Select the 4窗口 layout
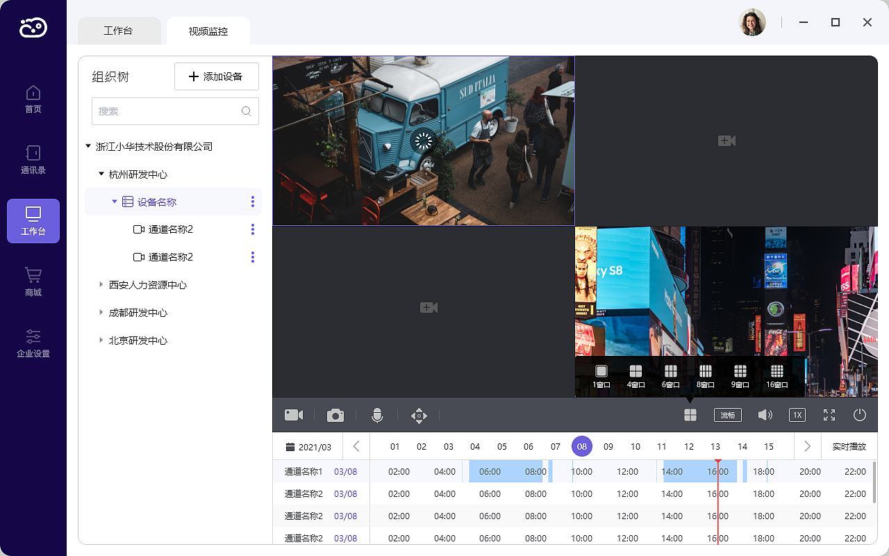The image size is (889, 556). [635, 376]
